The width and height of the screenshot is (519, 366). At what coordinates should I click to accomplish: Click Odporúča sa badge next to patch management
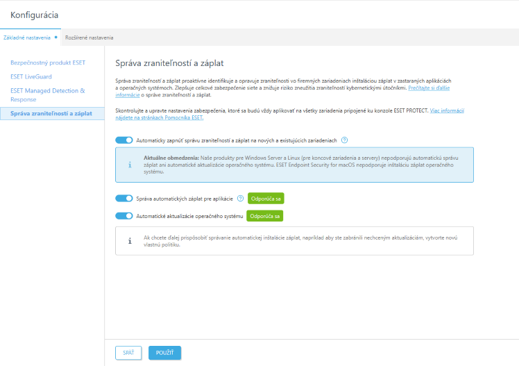(266, 199)
